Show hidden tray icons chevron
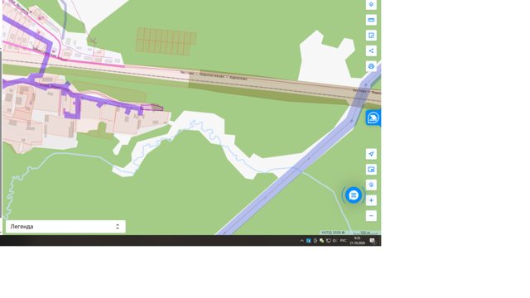Screen dimensions: 530x298 coord(301,241)
